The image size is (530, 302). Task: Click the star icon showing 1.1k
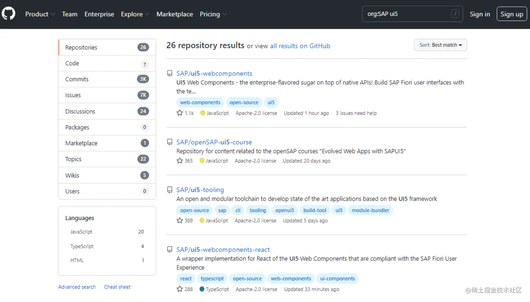[x=180, y=113]
